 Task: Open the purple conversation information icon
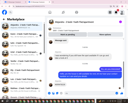click(x=120, y=22)
